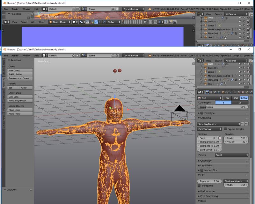Image resolution: width=255 pixels, height=204 pixels.
Task: Hide the Cube object with its eye toggle
Action: click(240, 64)
